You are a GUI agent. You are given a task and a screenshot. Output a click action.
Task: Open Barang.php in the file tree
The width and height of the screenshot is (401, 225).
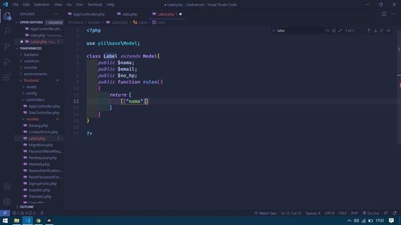[x=38, y=126]
